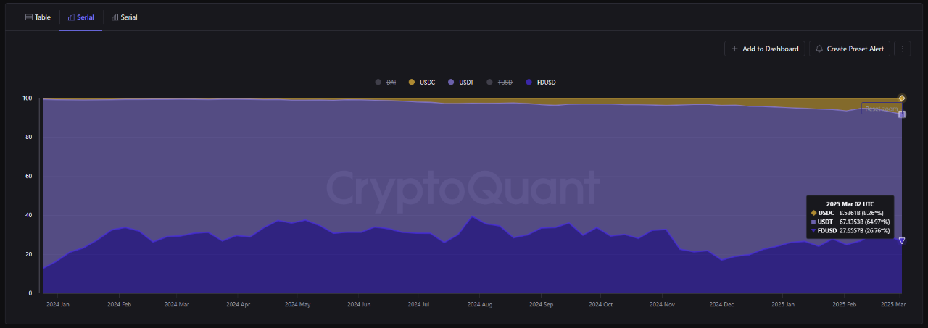Click the FDUSD 27.6557B tooltip row

(x=850, y=230)
